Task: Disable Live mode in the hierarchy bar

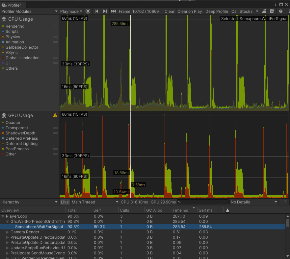Action: point(65,202)
